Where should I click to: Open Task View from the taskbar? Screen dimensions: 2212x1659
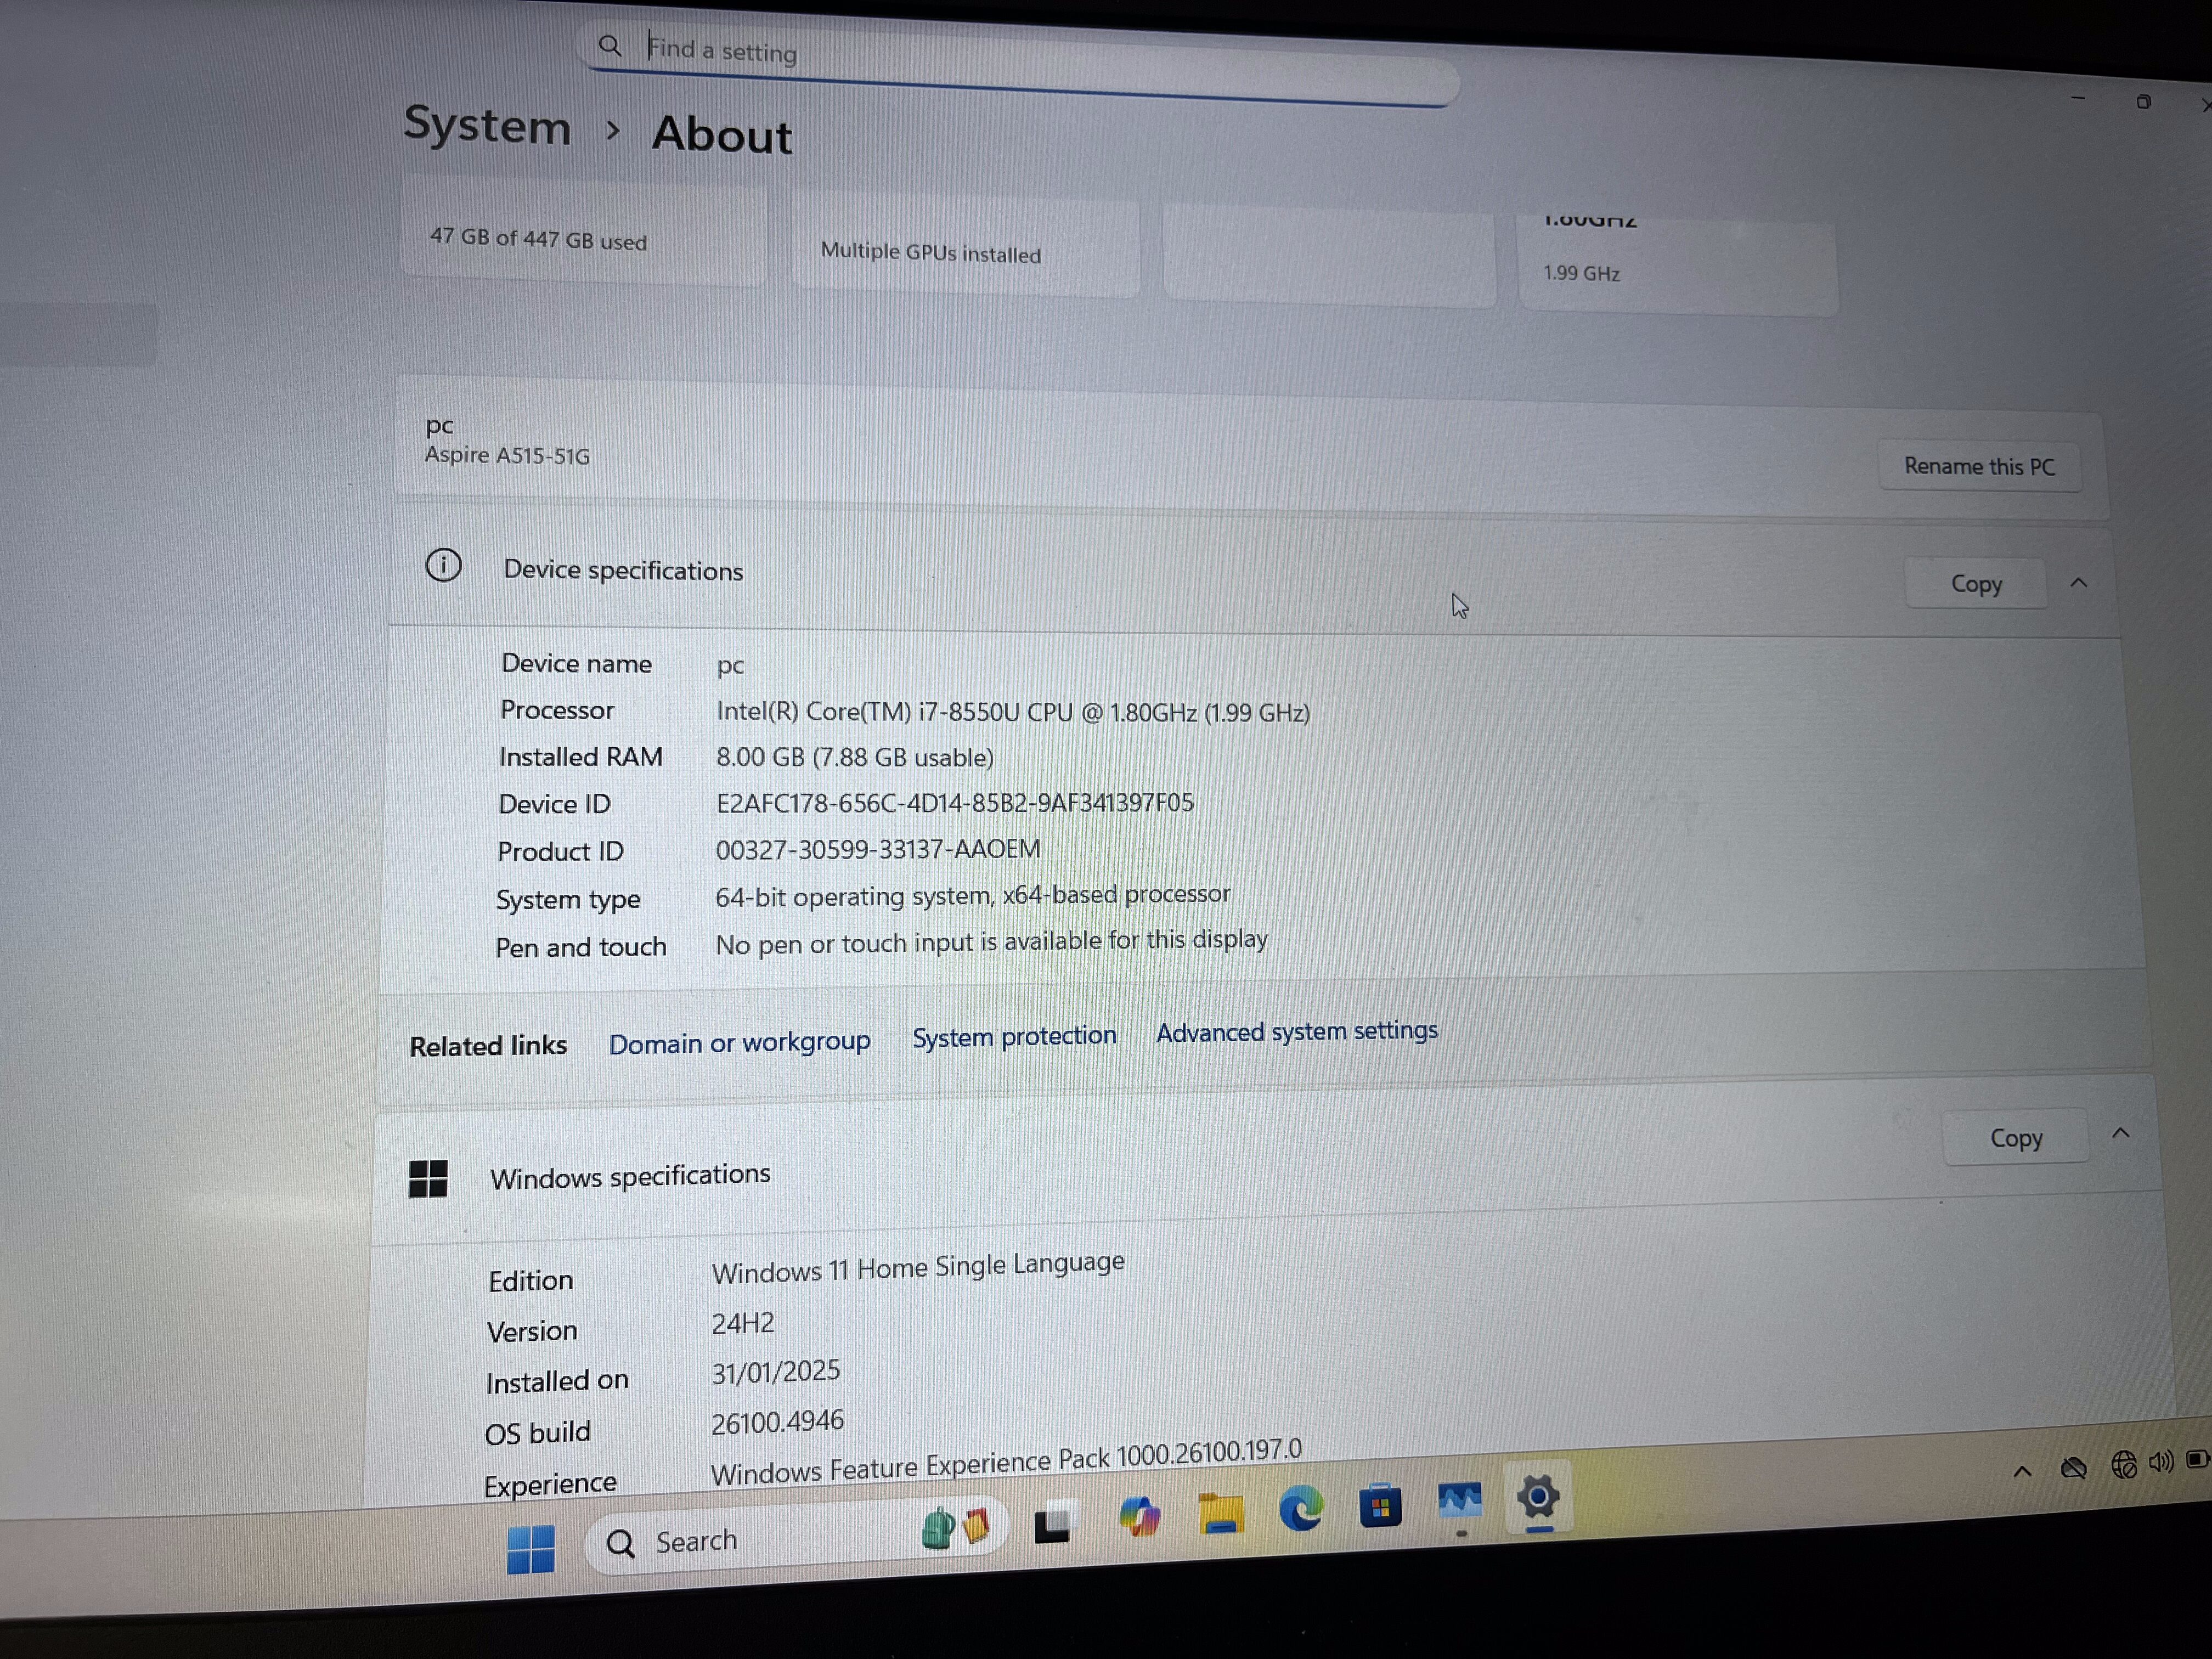pyautogui.click(x=1052, y=1524)
